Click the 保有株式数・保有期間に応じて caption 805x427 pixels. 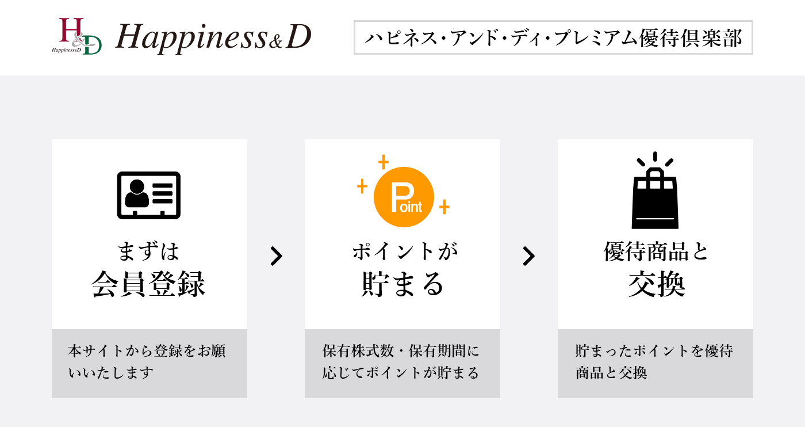pyautogui.click(x=401, y=362)
